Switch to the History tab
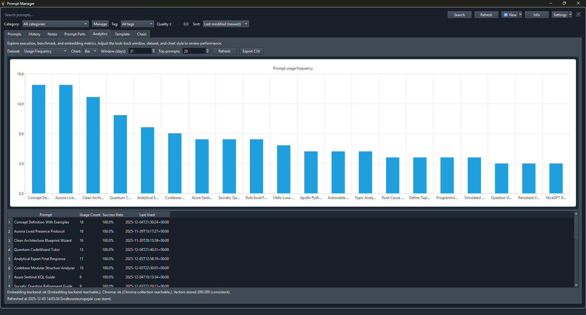The height and width of the screenshot is (315, 586). 34,34
